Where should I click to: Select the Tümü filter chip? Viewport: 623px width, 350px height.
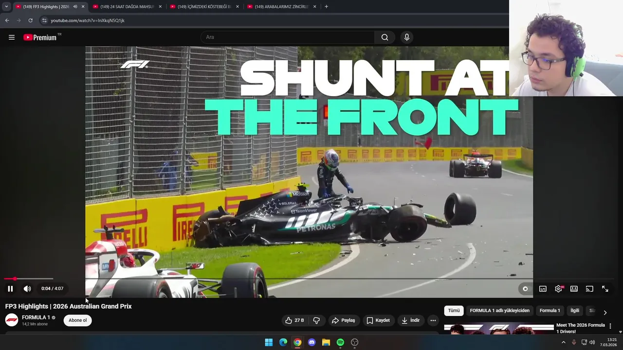454,311
